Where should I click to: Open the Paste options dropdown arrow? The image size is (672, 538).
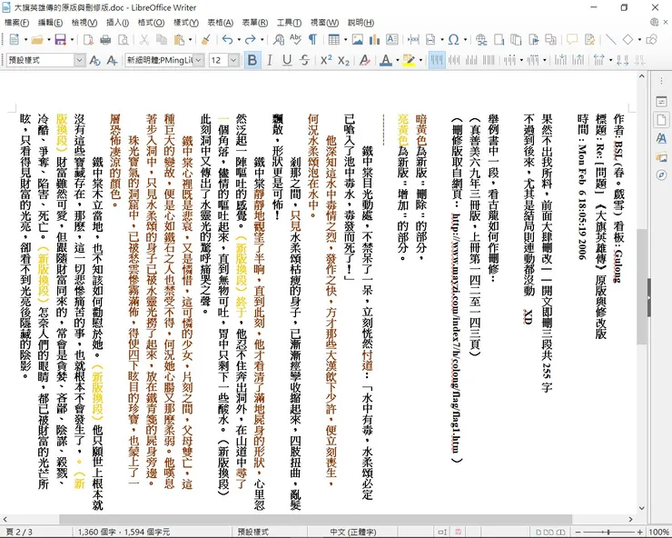190,40
